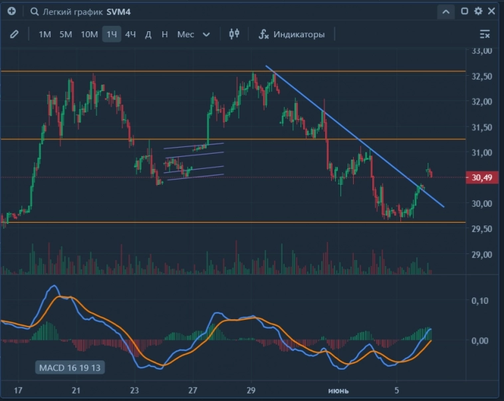The image size is (504, 401).
Task: Choose the Д daily timeframe
Action: (148, 34)
